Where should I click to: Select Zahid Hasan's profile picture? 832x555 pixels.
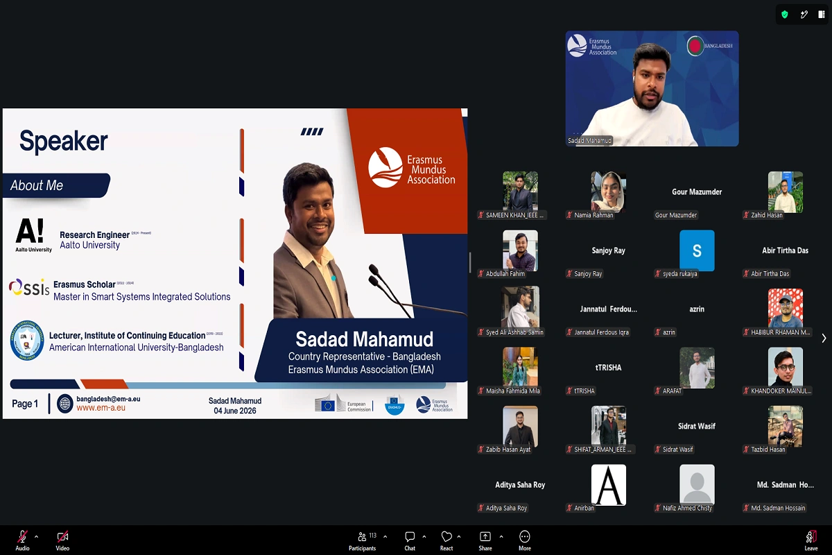786,192
